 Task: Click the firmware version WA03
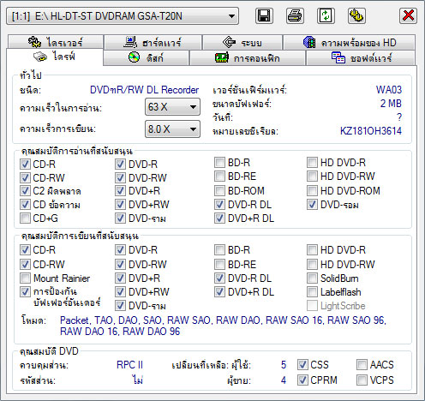pos(389,90)
